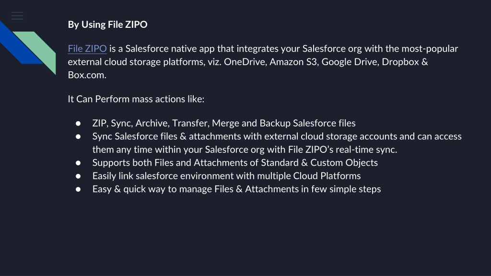The width and height of the screenshot is (491, 276).
Task: Click the text Google Drive in the paragraph
Action: tap(351, 62)
